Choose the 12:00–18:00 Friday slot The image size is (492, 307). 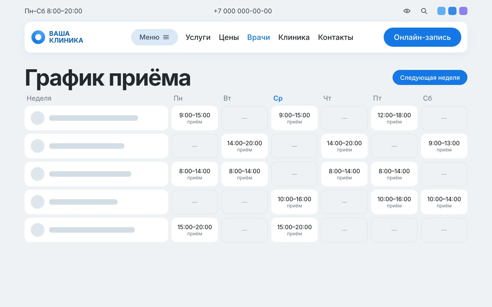[394, 118]
